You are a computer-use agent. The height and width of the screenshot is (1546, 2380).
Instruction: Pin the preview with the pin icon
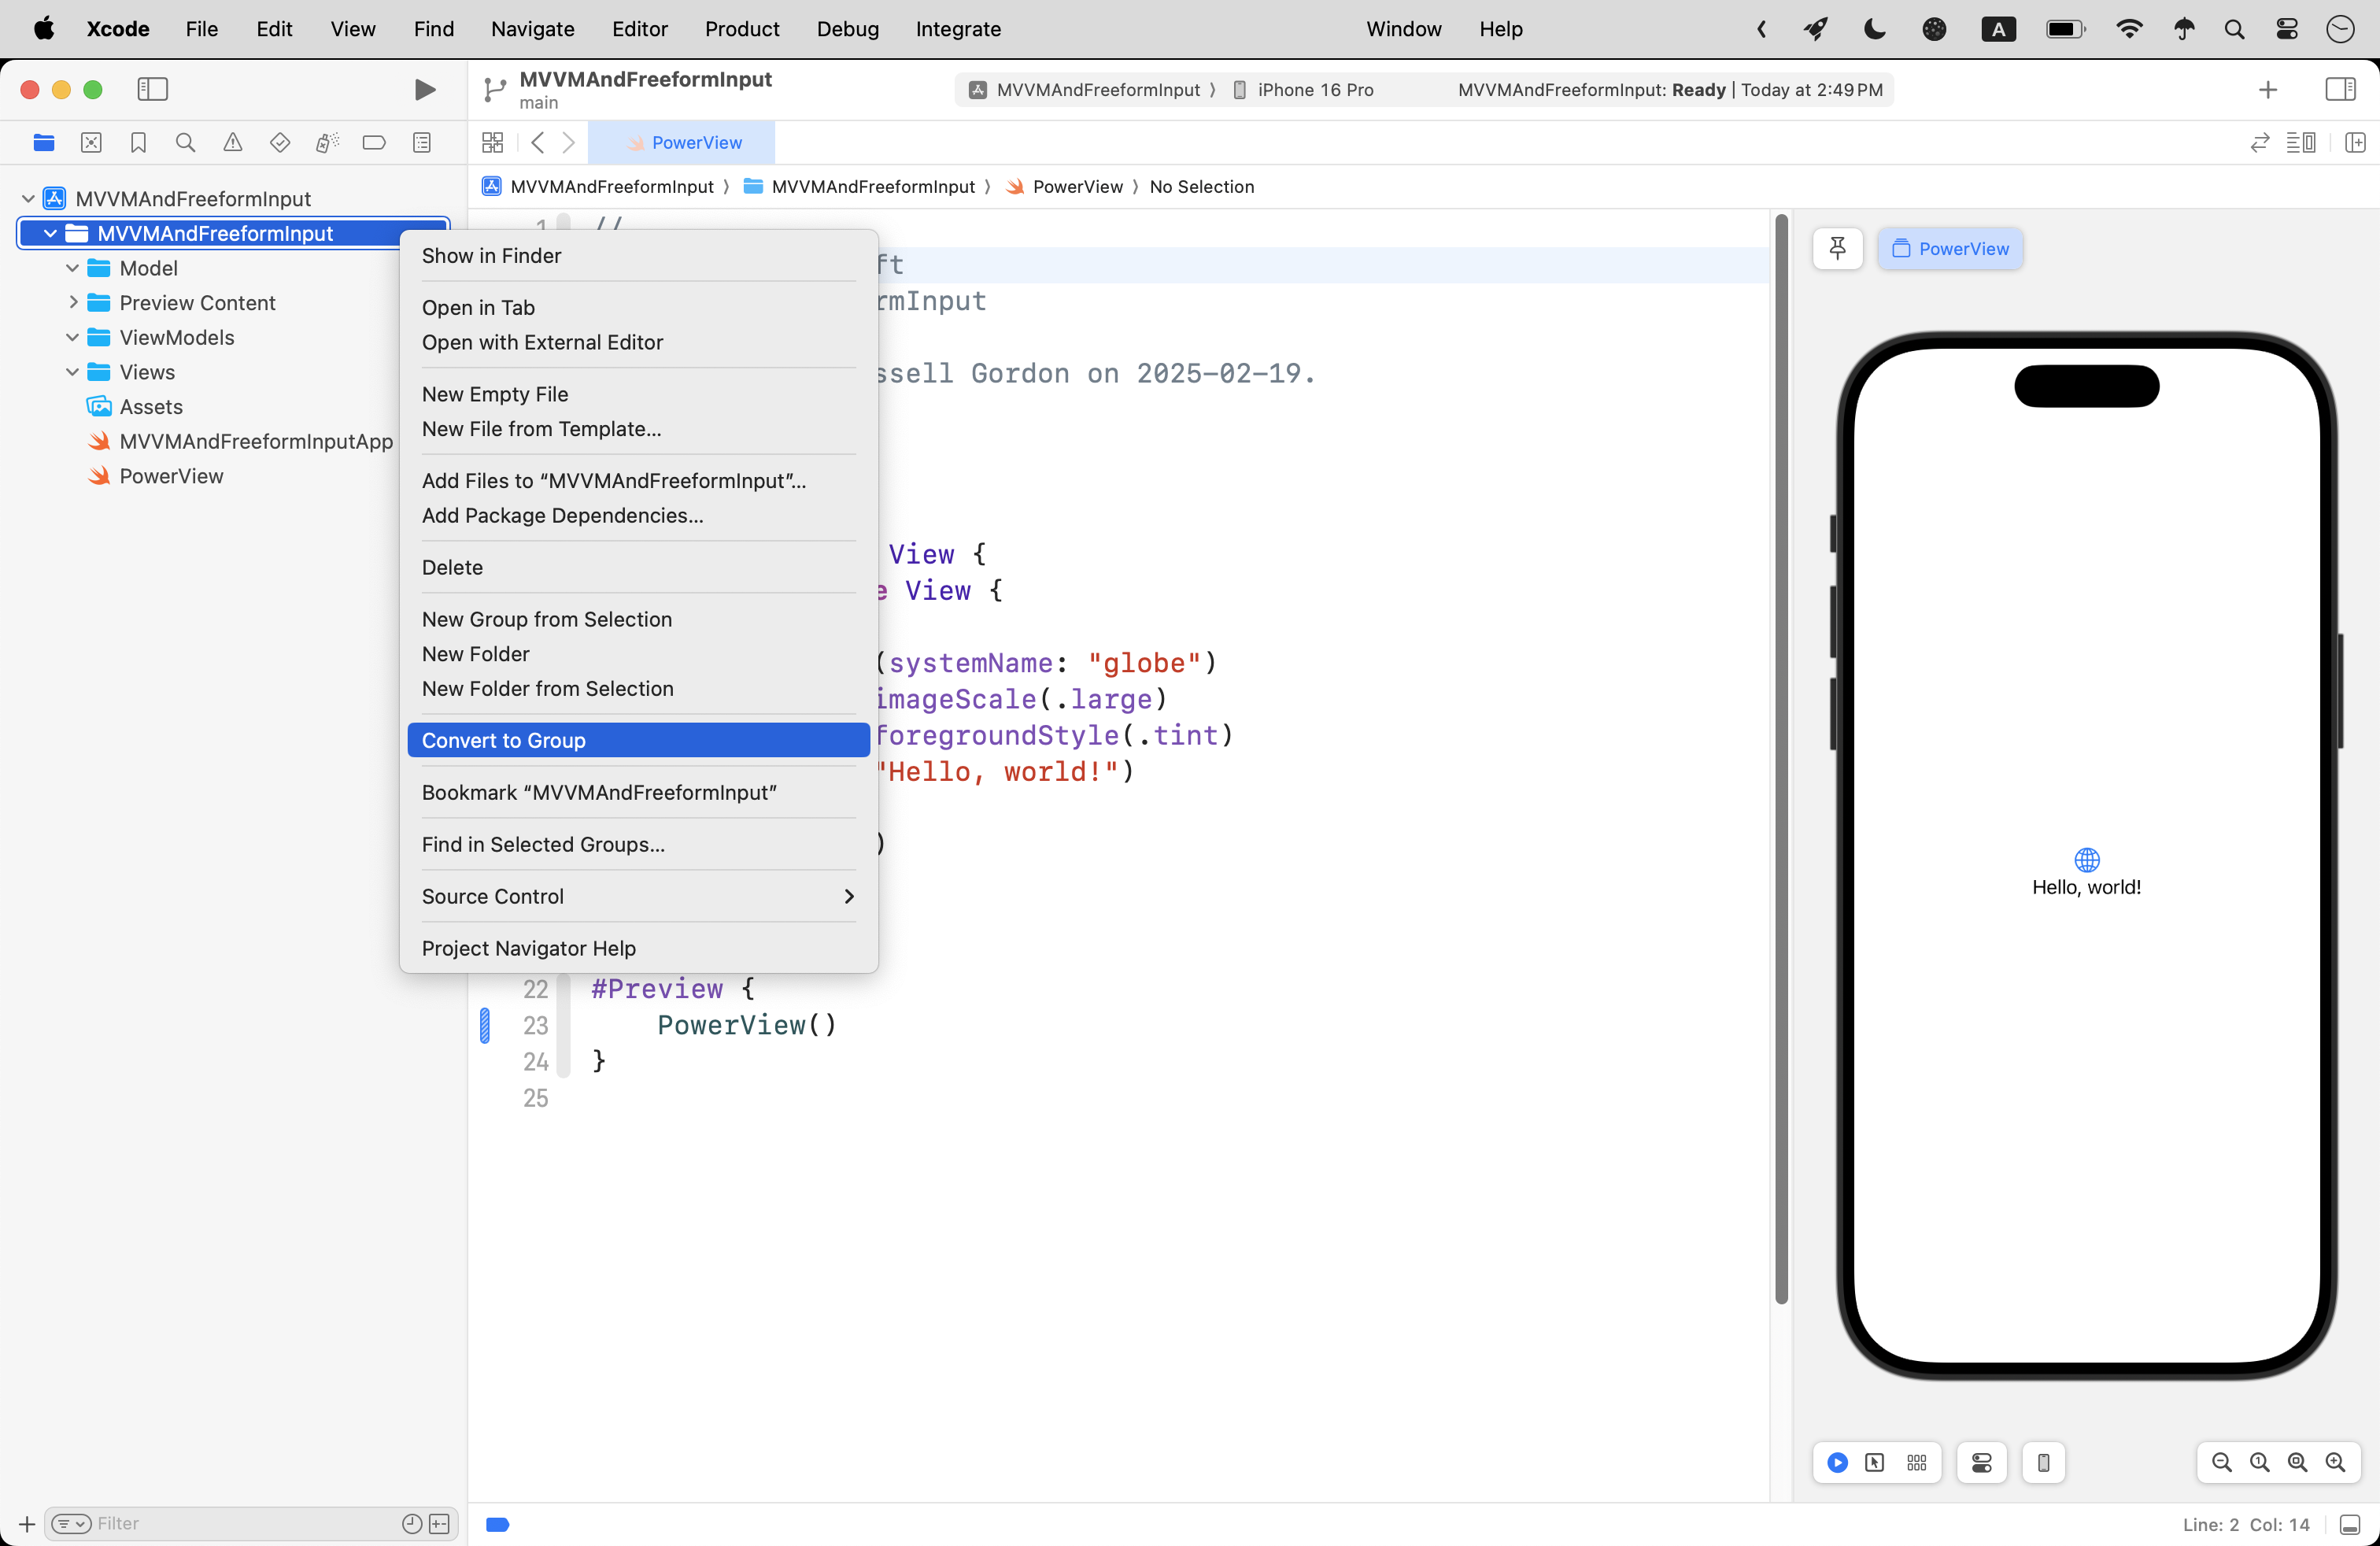click(1837, 248)
